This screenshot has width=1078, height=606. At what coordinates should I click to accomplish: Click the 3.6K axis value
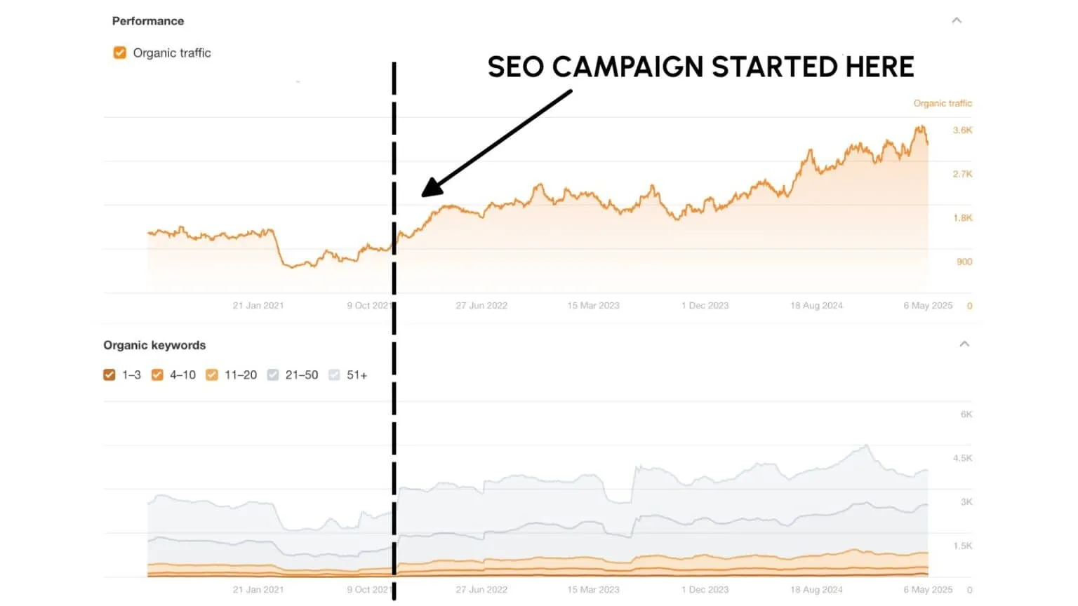point(964,130)
